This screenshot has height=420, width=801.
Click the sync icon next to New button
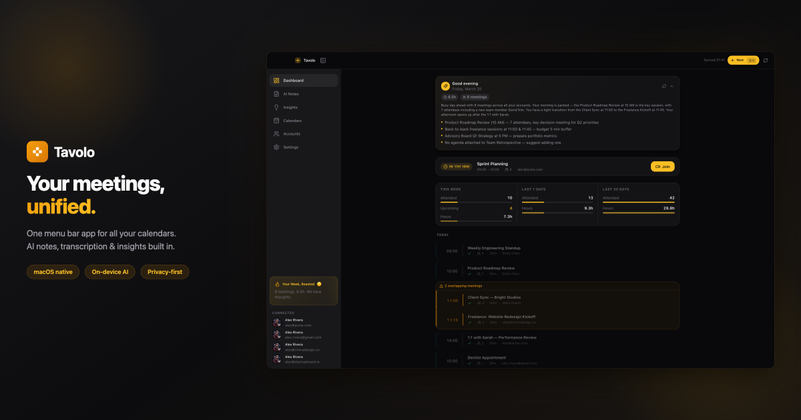tap(765, 60)
